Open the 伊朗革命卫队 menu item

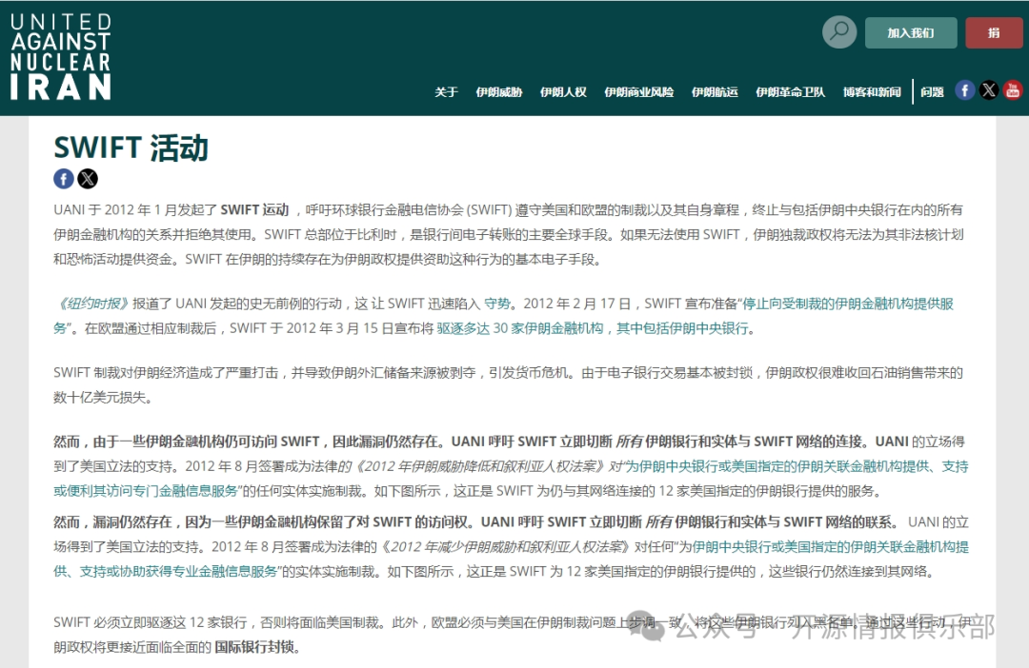pyautogui.click(x=790, y=91)
